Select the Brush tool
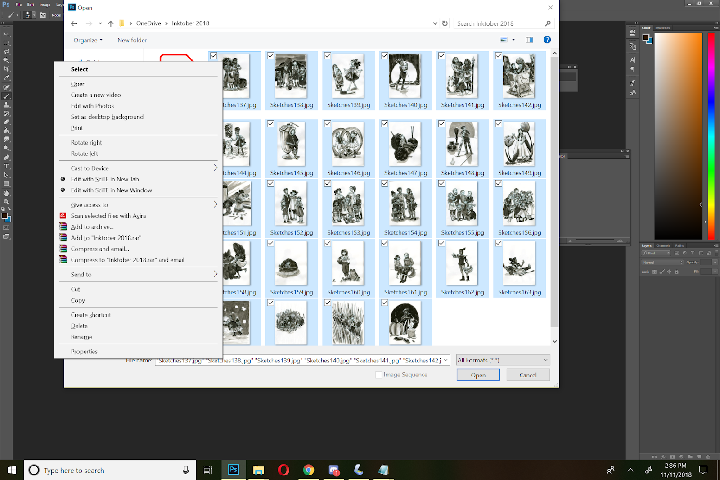The image size is (720, 480). tap(6, 96)
